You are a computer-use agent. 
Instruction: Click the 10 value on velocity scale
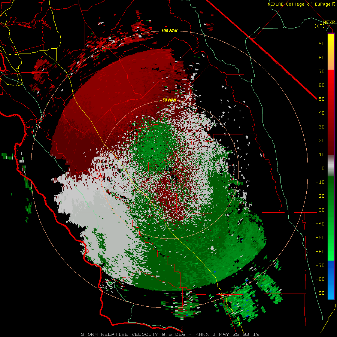(x=322, y=155)
